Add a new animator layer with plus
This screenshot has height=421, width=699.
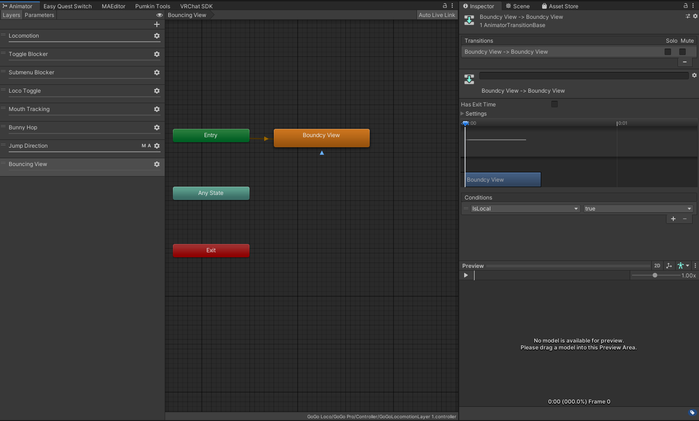tap(157, 24)
